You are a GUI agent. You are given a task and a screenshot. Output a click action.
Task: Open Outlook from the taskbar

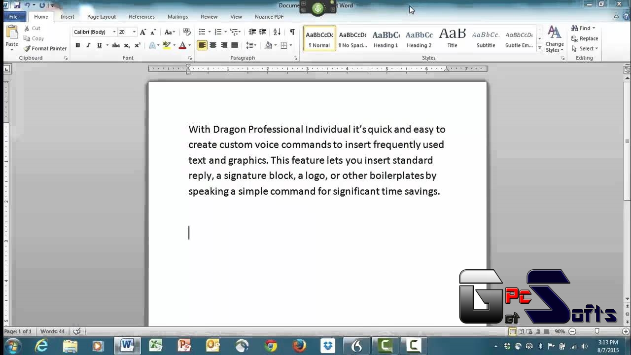pyautogui.click(x=213, y=346)
